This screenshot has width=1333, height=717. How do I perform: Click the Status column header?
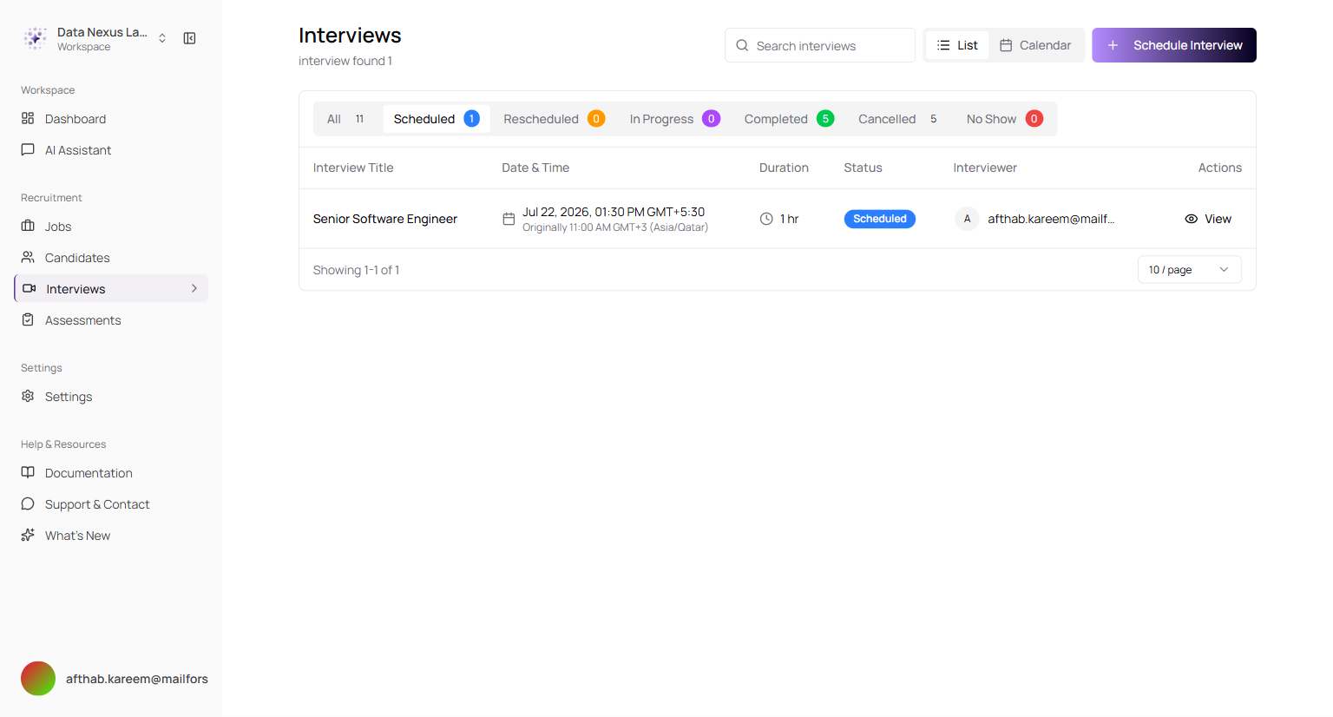click(x=863, y=168)
